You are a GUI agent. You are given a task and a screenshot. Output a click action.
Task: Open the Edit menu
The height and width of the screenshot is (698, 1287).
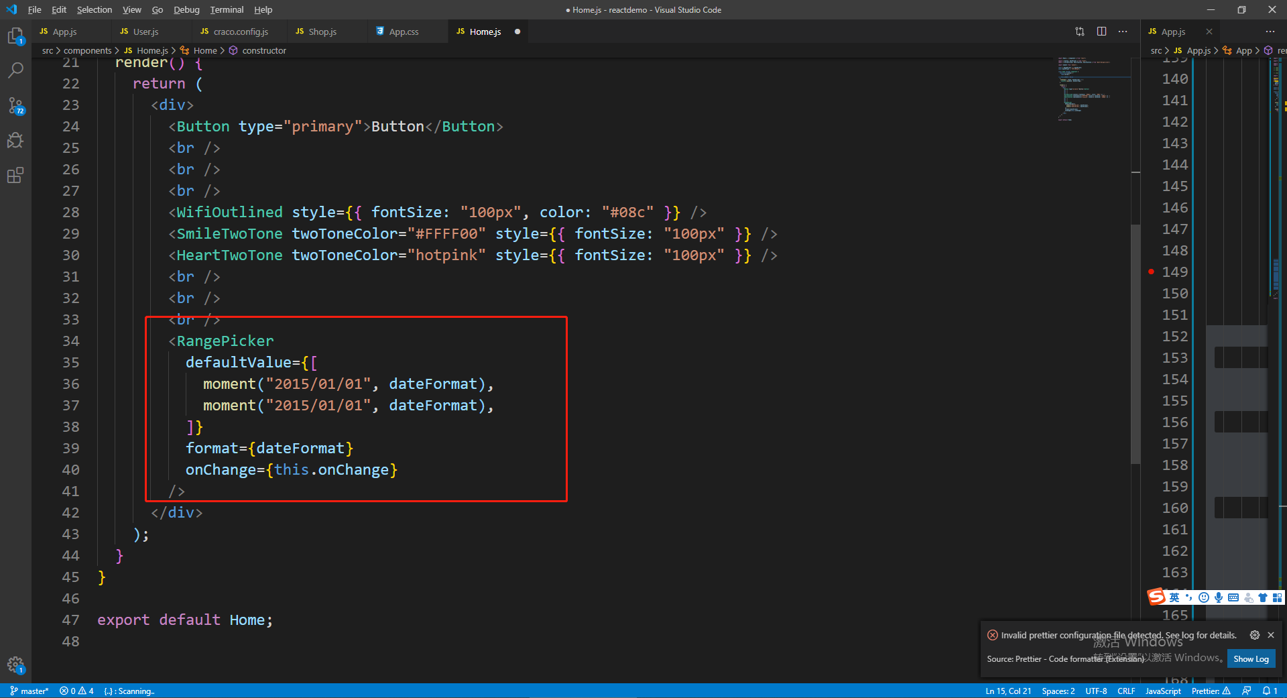[59, 9]
